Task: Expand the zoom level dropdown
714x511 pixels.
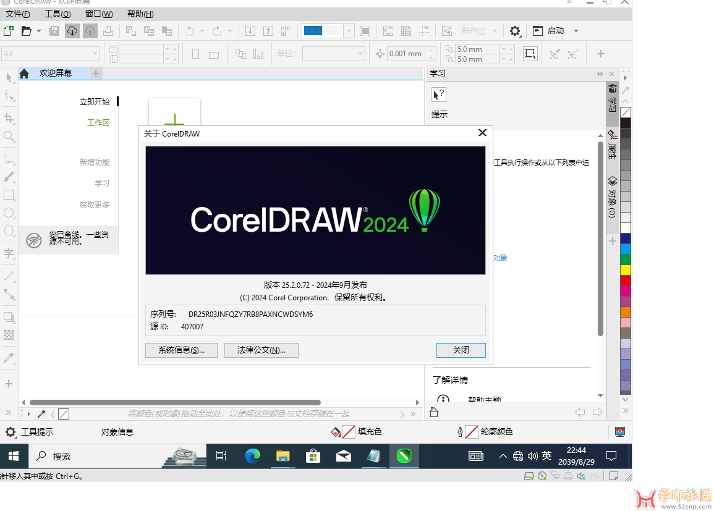Action: [x=349, y=30]
